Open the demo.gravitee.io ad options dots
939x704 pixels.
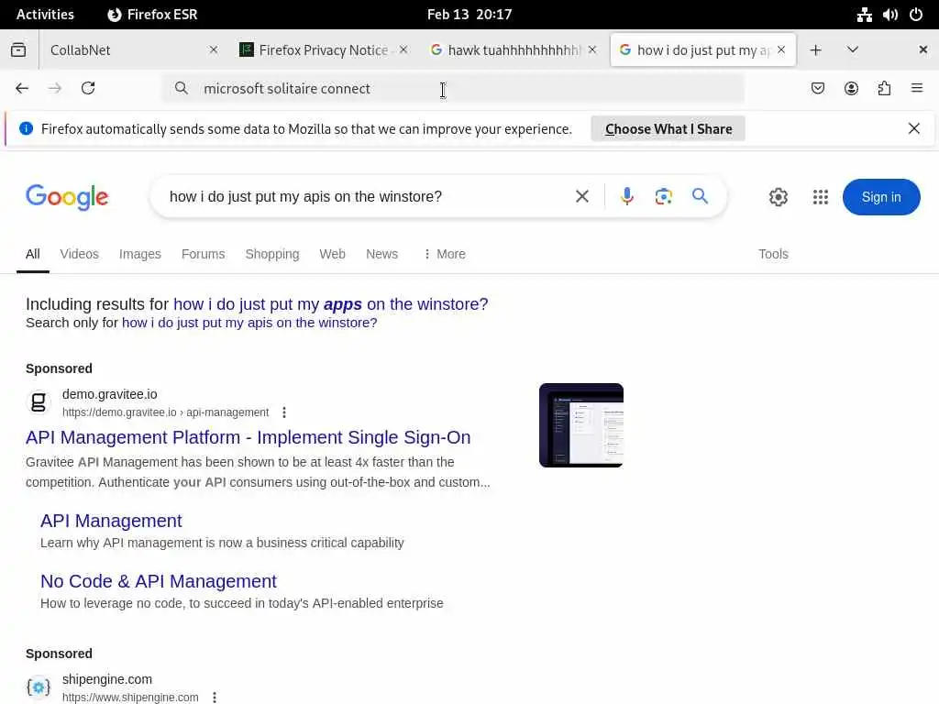click(284, 412)
